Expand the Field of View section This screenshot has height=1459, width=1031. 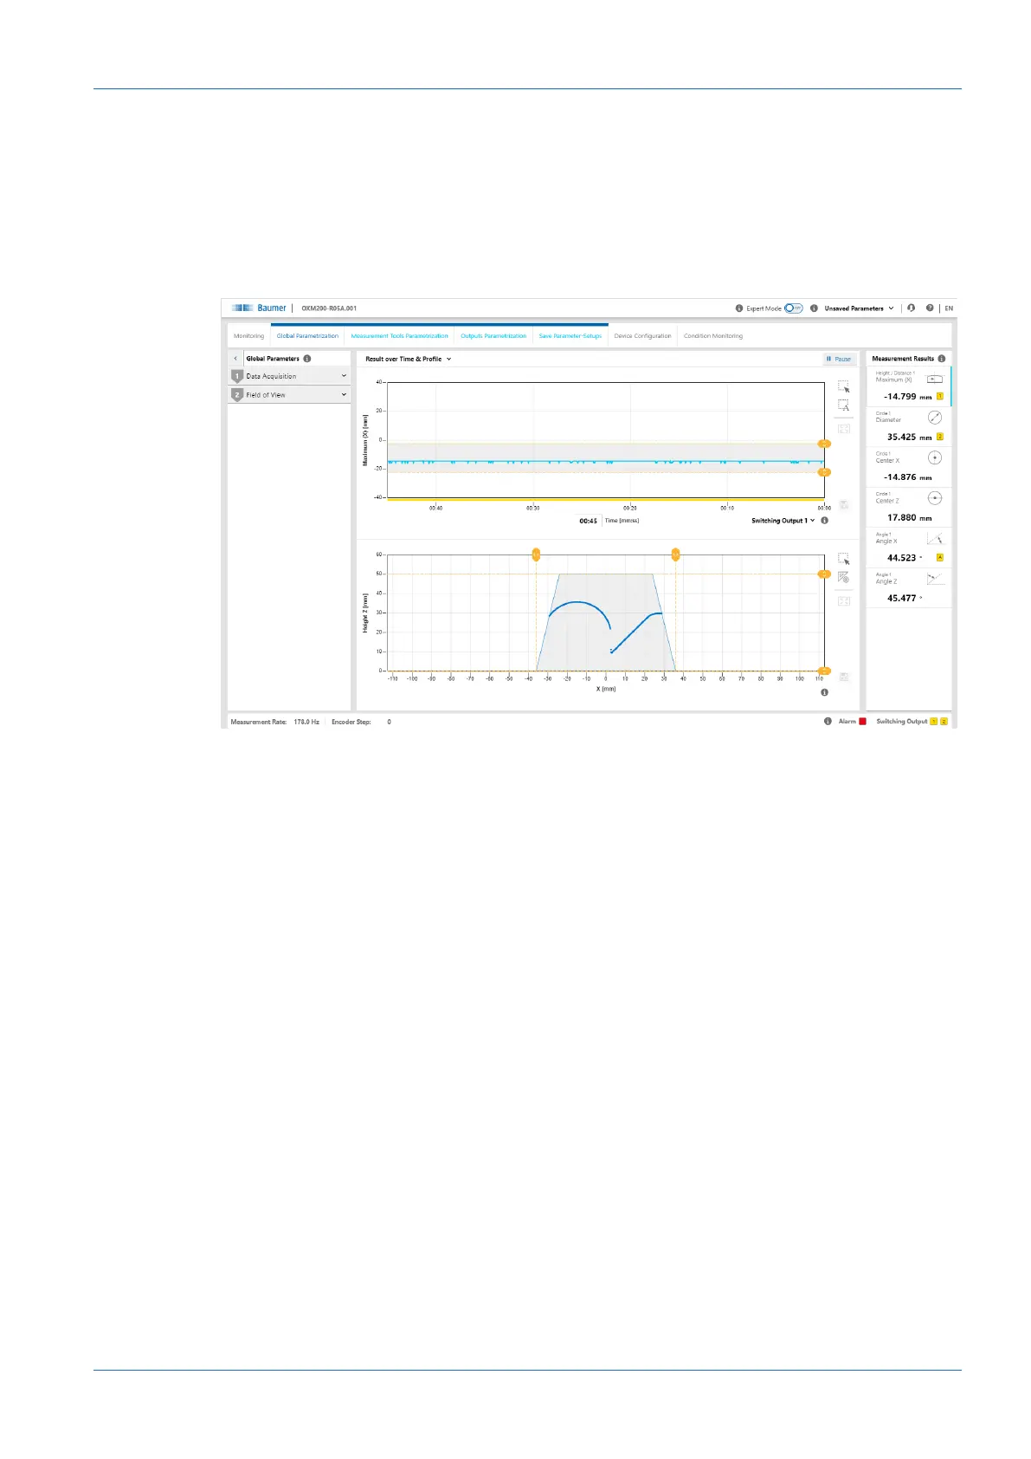[289, 394]
